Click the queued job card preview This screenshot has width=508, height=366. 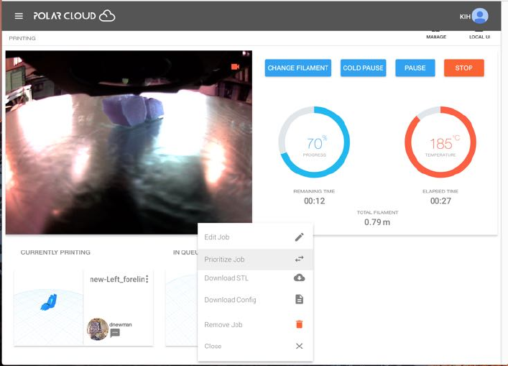(x=181, y=308)
